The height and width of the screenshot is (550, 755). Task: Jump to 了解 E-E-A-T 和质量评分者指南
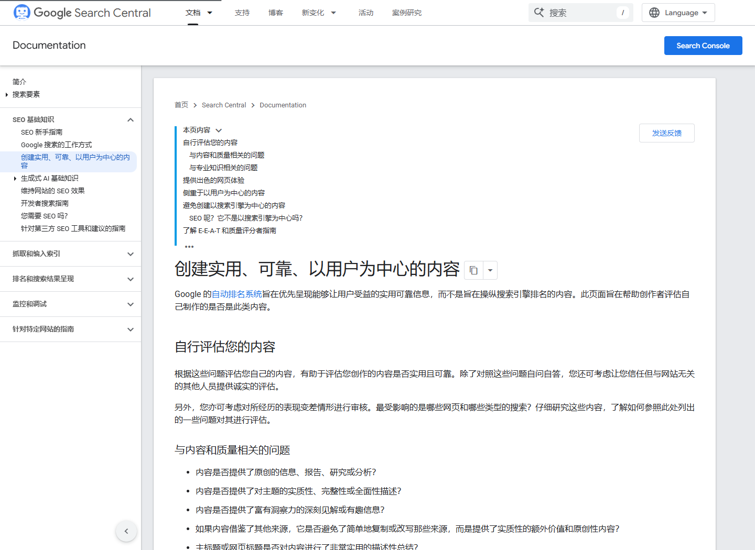230,231
